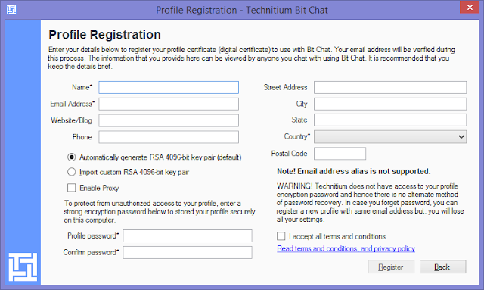Click the Back button
The image size is (484, 290).
442,267
